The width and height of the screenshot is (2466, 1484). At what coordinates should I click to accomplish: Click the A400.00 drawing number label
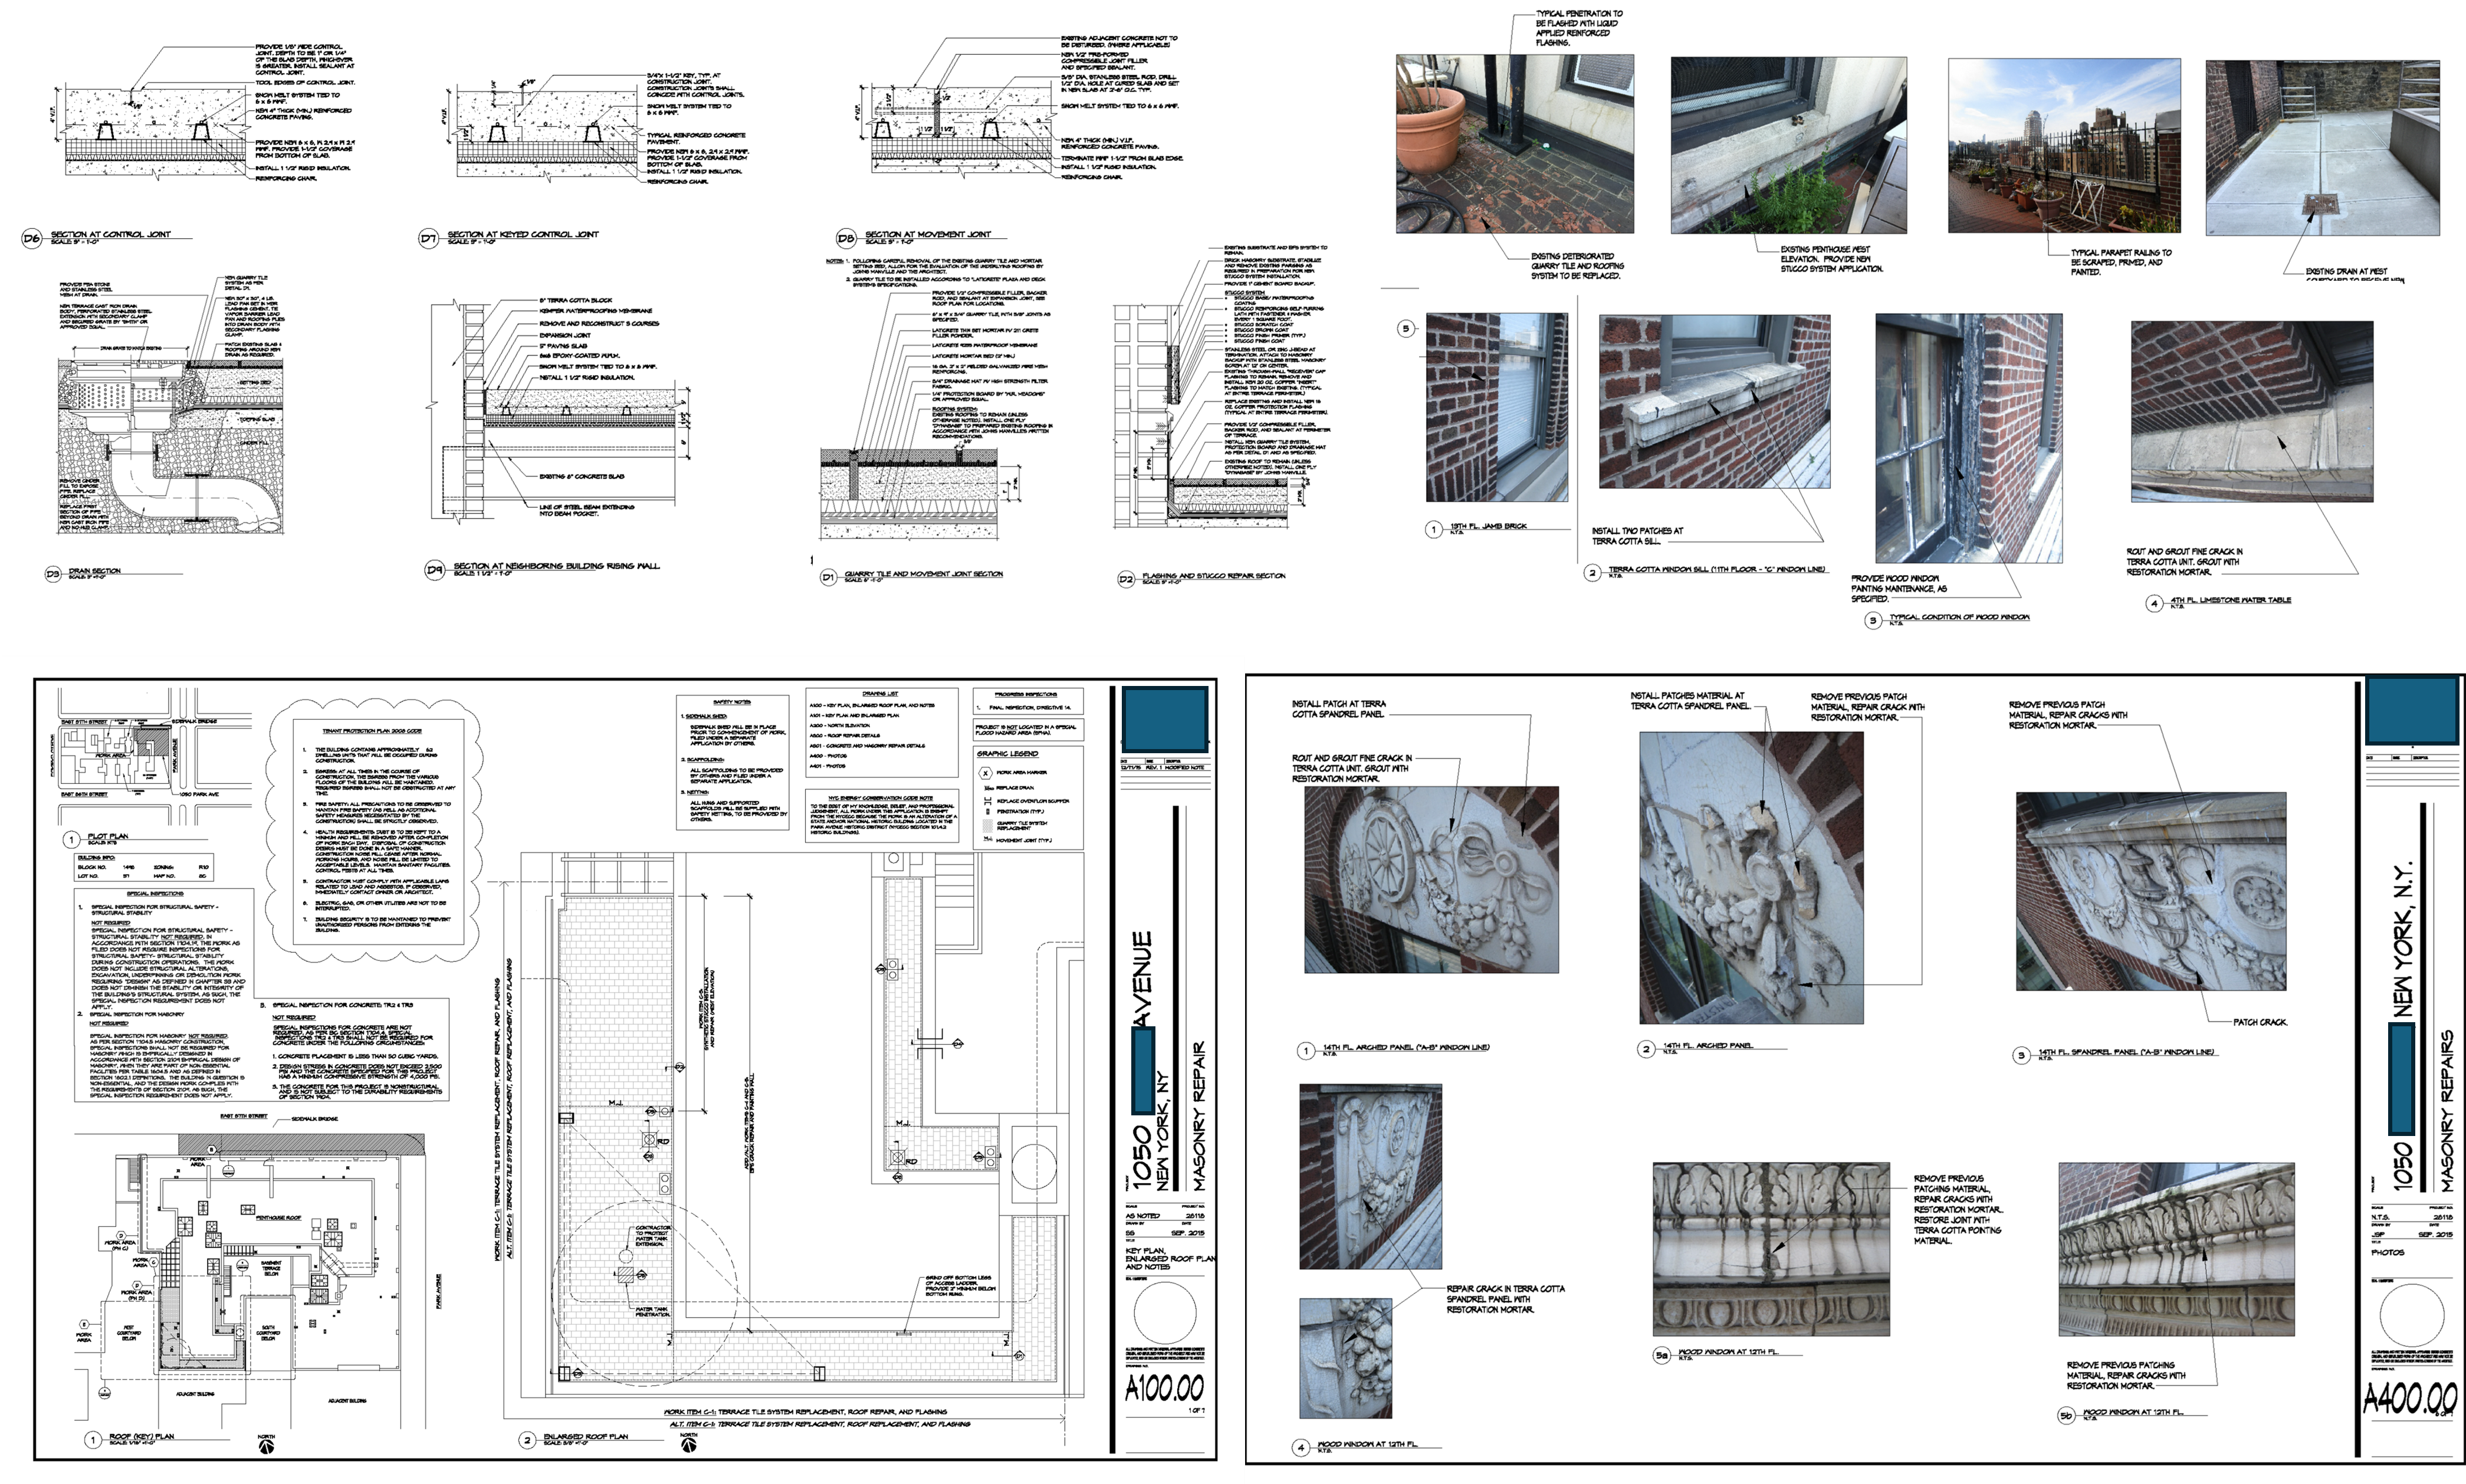pos(2410,1397)
